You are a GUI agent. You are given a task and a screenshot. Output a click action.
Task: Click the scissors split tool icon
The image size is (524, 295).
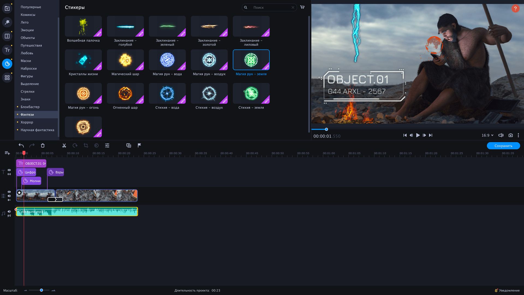click(64, 146)
